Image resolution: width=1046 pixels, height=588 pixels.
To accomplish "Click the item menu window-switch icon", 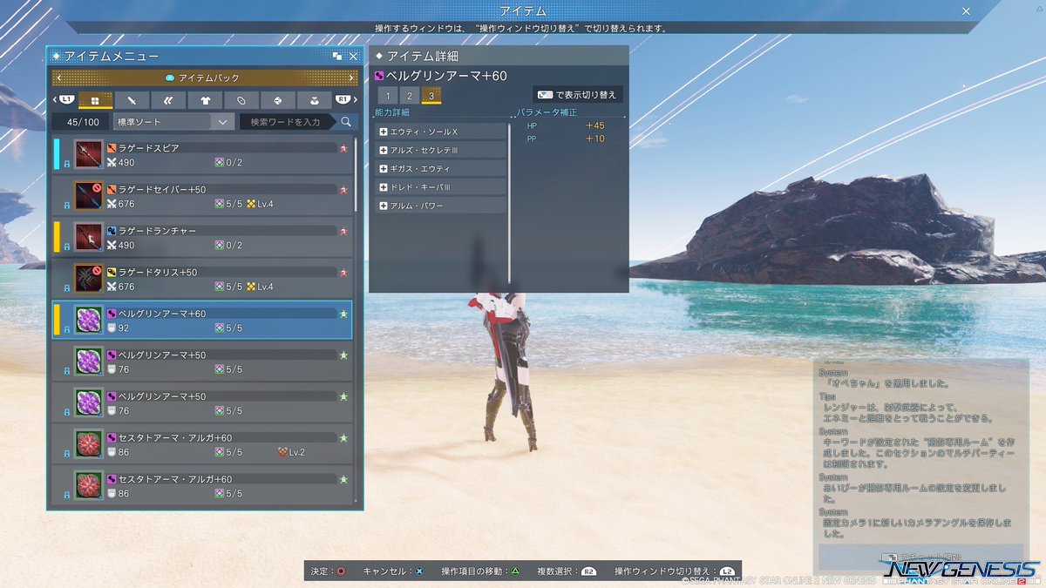I will 337,56.
